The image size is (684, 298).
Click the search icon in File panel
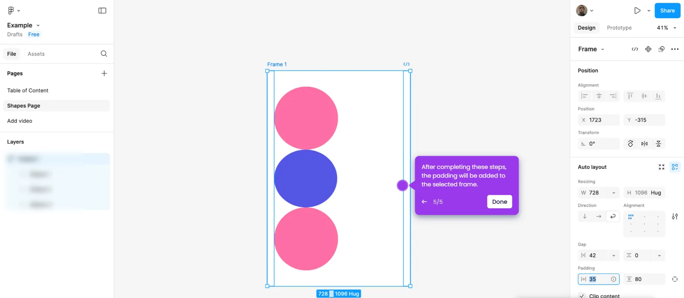click(104, 54)
